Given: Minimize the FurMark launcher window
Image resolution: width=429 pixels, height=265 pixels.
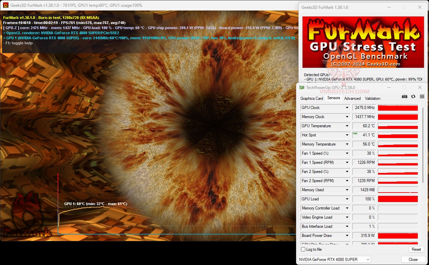Looking at the screenshot, I should click(389, 7).
